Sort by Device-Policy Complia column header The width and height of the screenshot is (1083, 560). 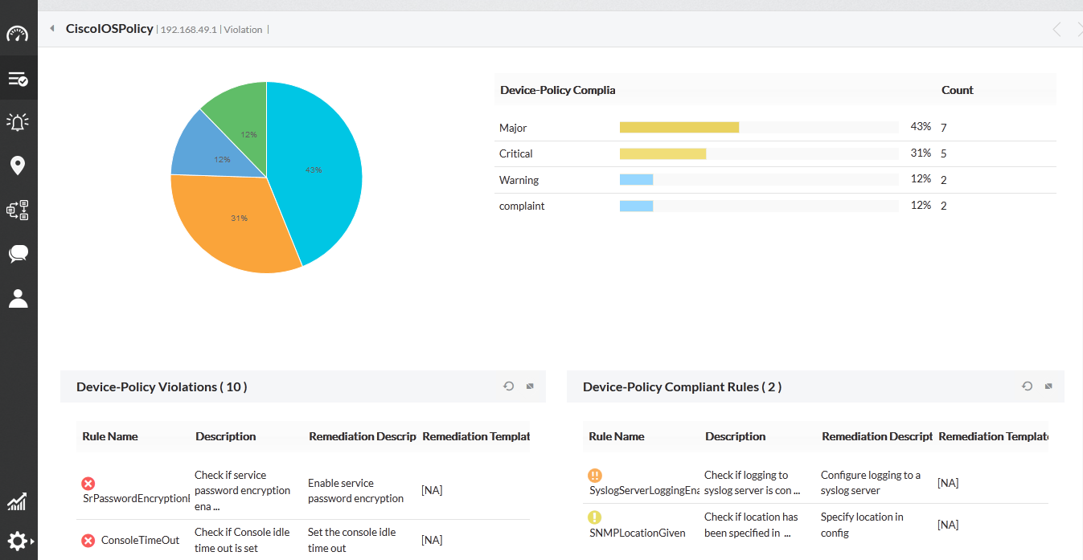point(557,90)
